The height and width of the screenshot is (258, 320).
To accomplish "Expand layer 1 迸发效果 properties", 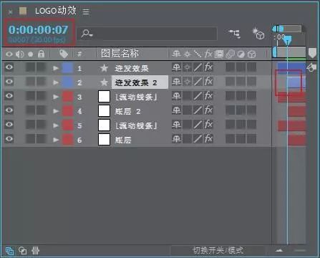I will [x=56, y=68].
